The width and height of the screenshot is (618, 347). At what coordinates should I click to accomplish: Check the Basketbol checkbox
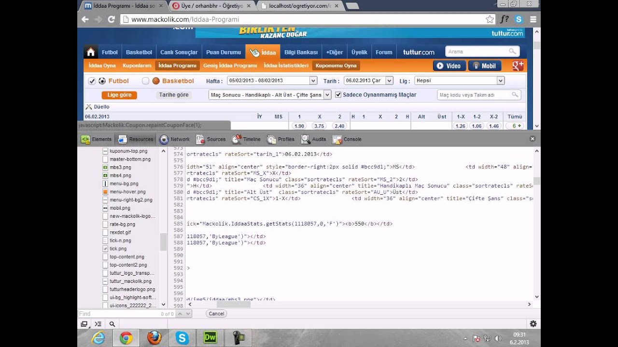[x=145, y=81]
